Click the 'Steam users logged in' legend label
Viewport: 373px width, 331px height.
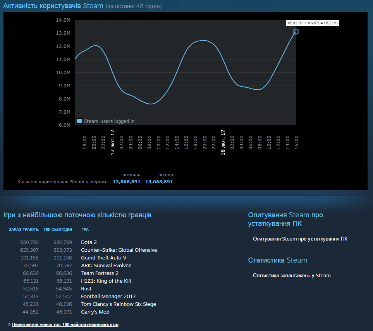point(109,121)
